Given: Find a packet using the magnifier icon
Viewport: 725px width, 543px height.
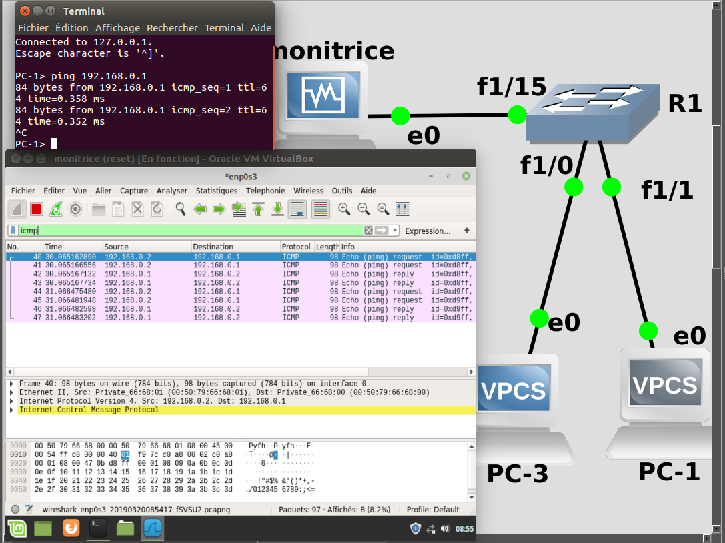Looking at the screenshot, I should pos(179,209).
